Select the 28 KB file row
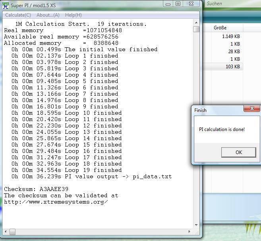Image resolution: width=261 pixels, height=241 pixels. coord(223,52)
